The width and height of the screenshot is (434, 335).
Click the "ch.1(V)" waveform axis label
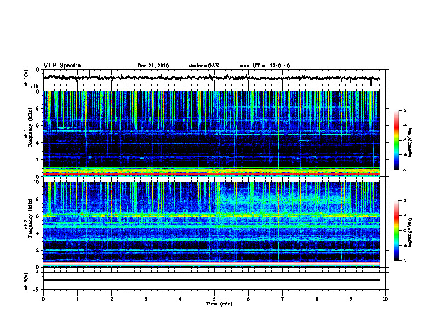26,78
